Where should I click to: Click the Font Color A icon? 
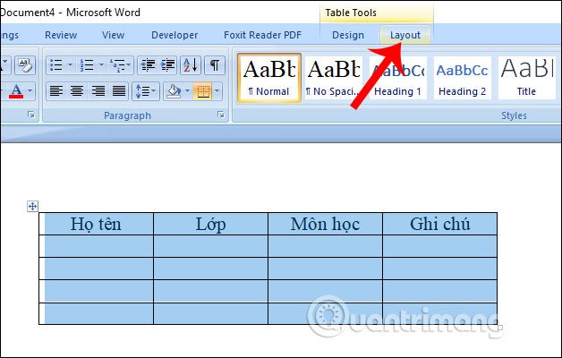click(x=16, y=91)
